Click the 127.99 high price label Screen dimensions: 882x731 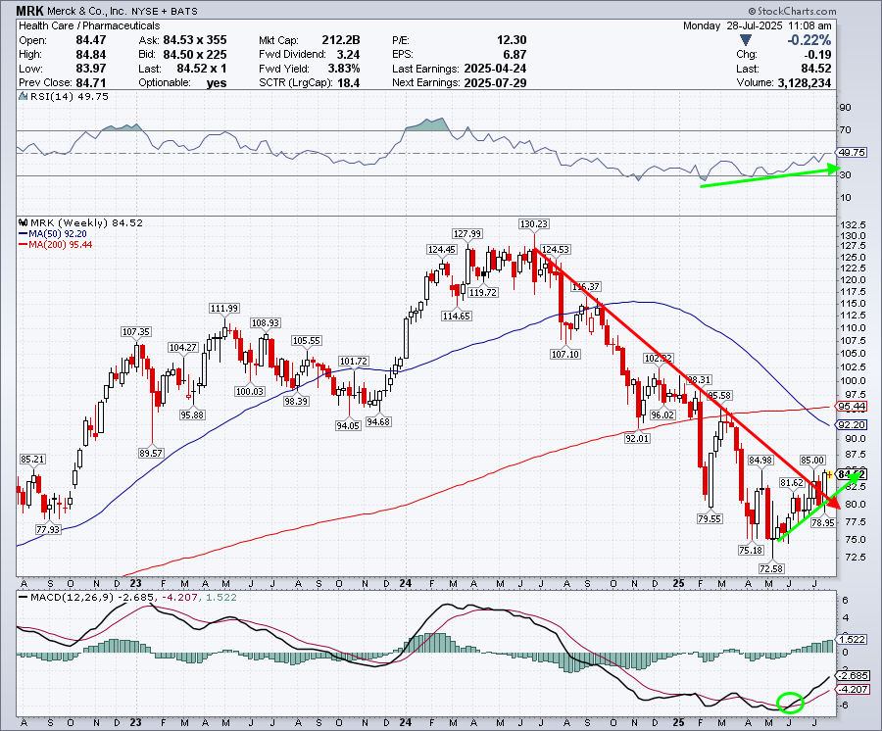467,234
